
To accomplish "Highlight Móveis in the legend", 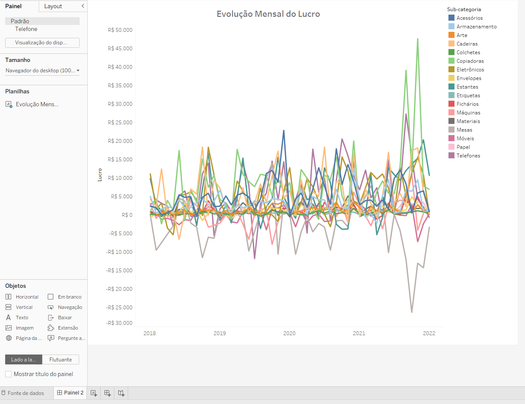I will point(465,138).
